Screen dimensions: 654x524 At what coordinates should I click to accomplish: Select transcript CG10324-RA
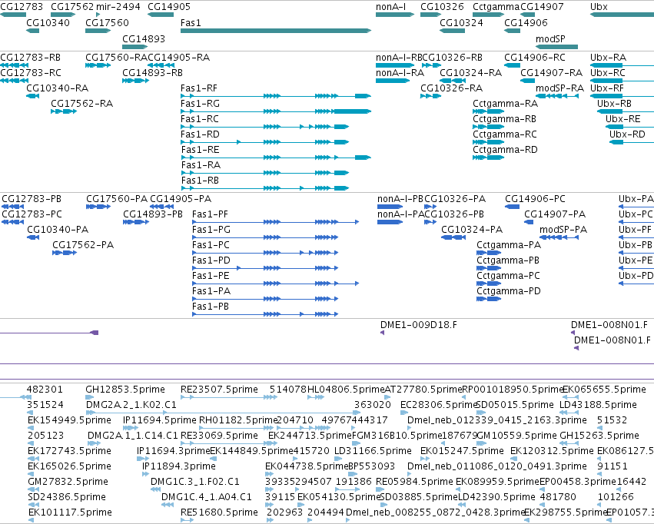pyautogui.click(x=470, y=72)
